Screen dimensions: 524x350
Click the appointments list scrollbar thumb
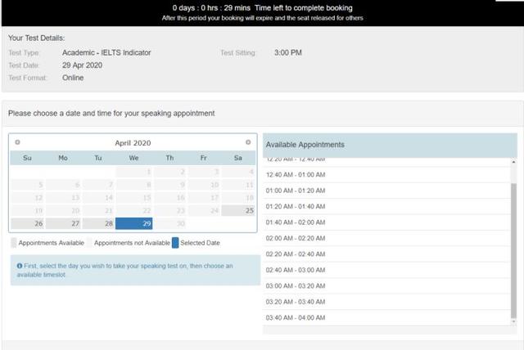point(513,251)
